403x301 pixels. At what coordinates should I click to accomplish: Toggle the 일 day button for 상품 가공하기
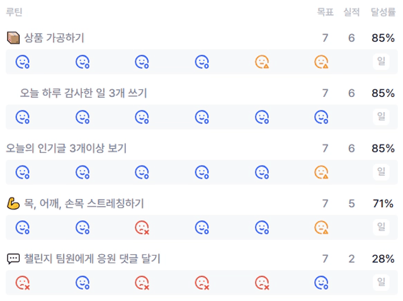[381, 62]
